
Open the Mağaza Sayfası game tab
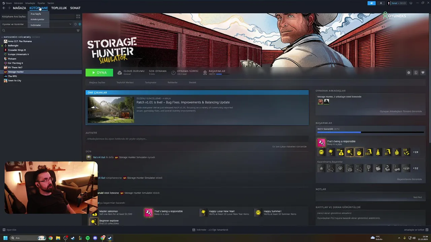click(97, 82)
